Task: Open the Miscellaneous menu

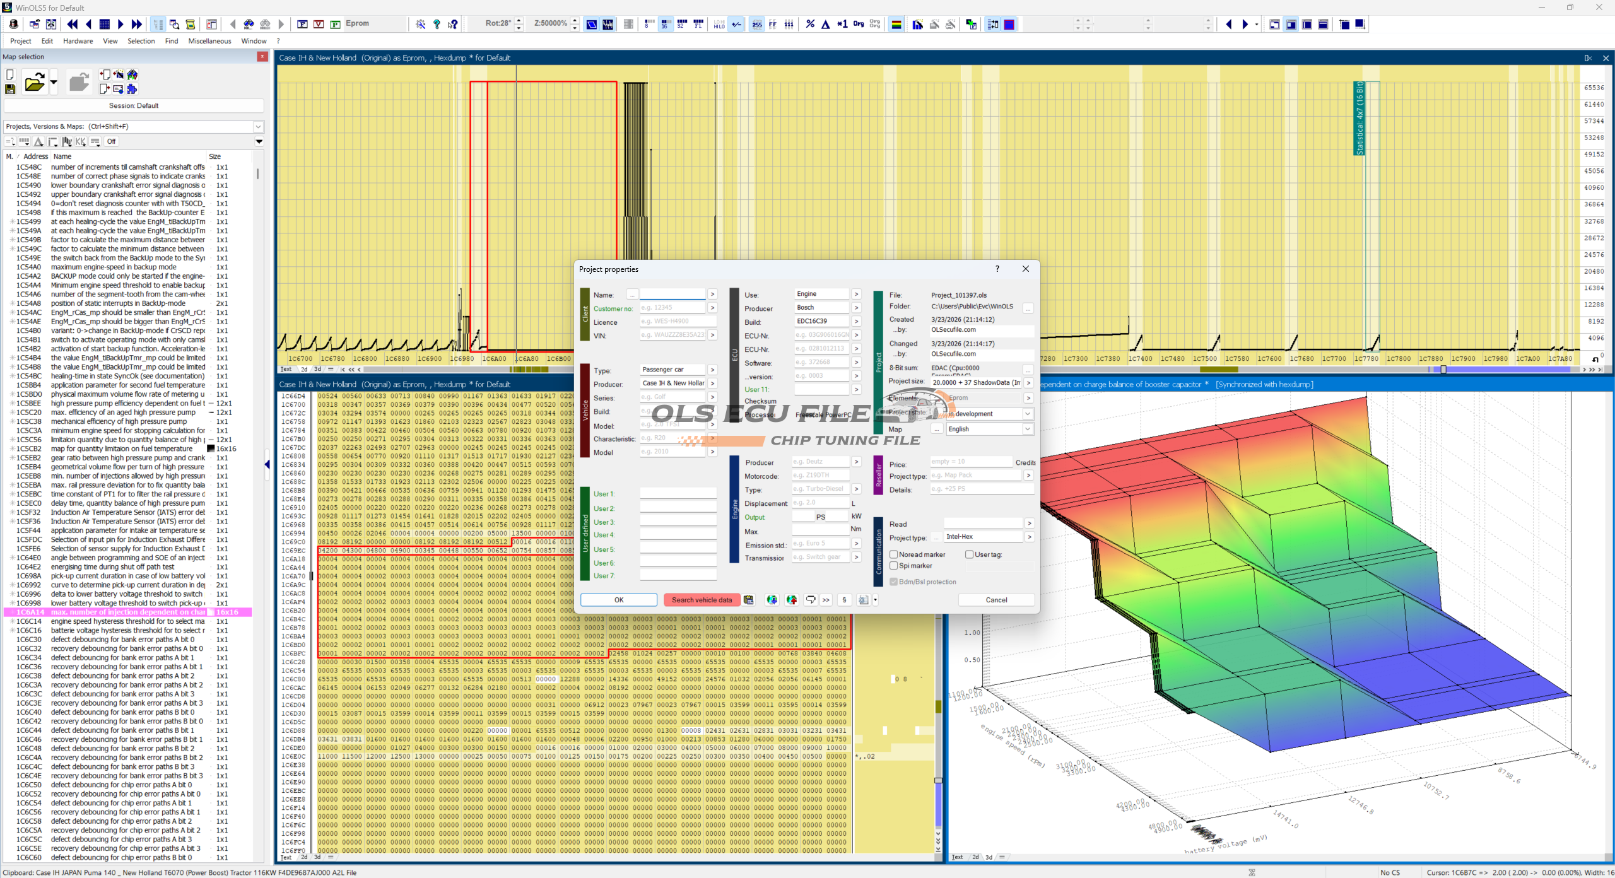Action: click(209, 41)
